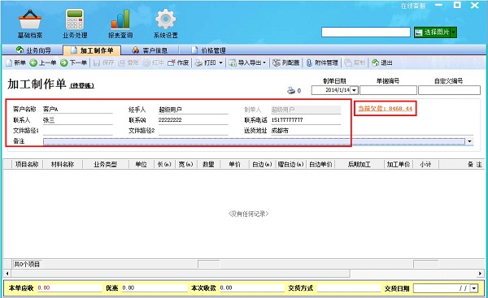488x298 pixels.
Task: Click the 登账 toolbar button
Action: point(129,63)
